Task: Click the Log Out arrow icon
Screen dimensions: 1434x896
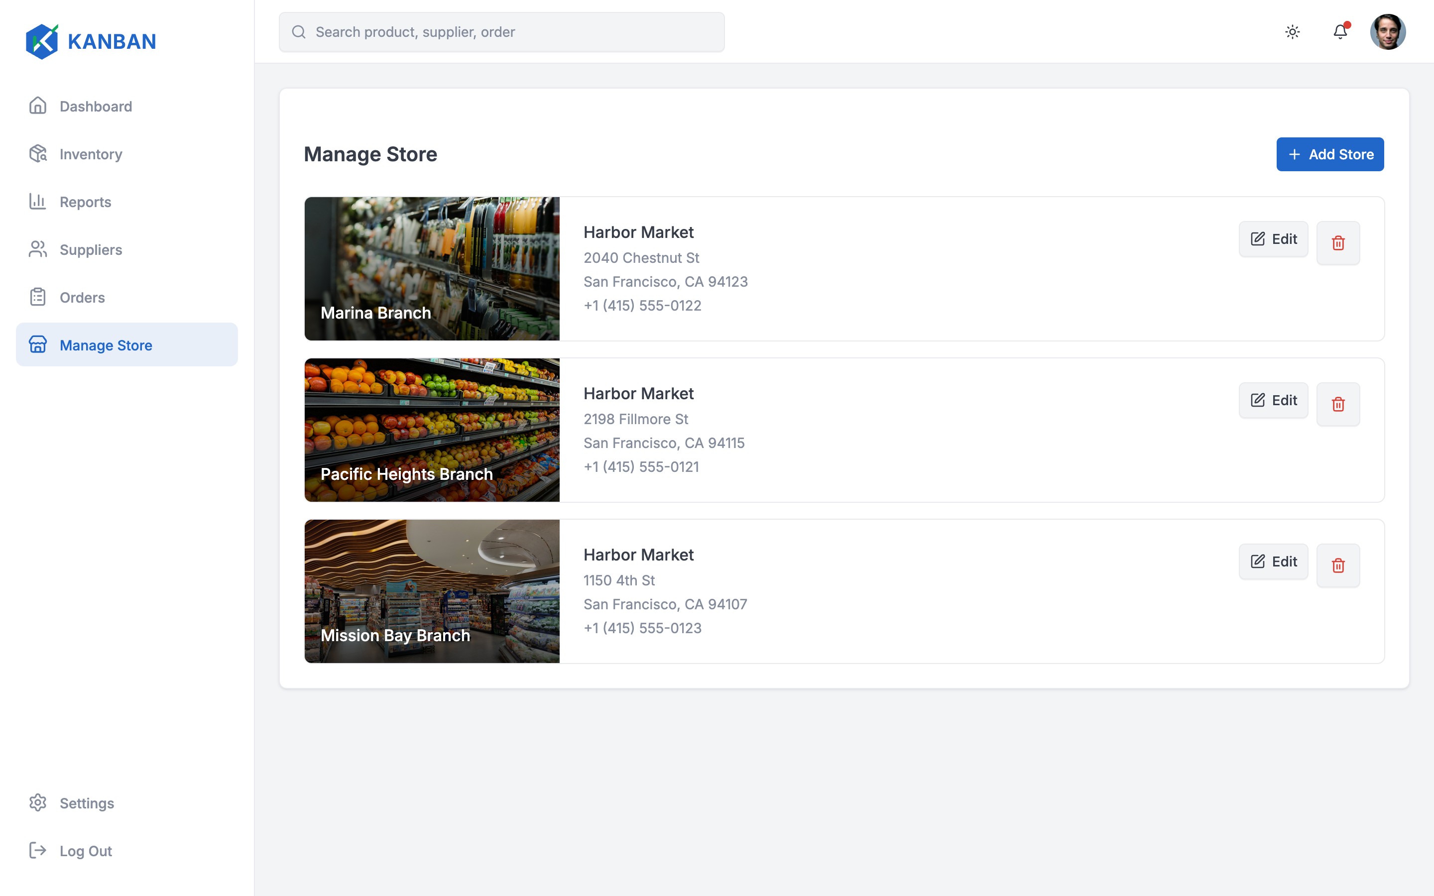Action: point(38,850)
